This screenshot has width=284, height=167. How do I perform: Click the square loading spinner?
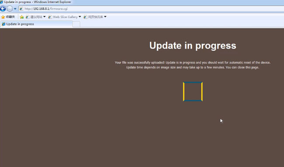click(x=193, y=91)
